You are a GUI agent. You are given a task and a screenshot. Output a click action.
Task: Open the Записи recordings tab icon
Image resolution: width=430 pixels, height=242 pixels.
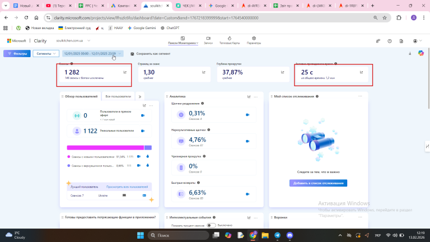[x=208, y=39]
